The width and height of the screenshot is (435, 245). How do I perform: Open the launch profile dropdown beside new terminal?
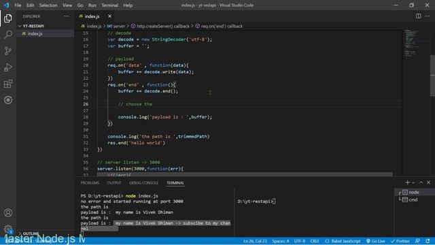point(413,183)
